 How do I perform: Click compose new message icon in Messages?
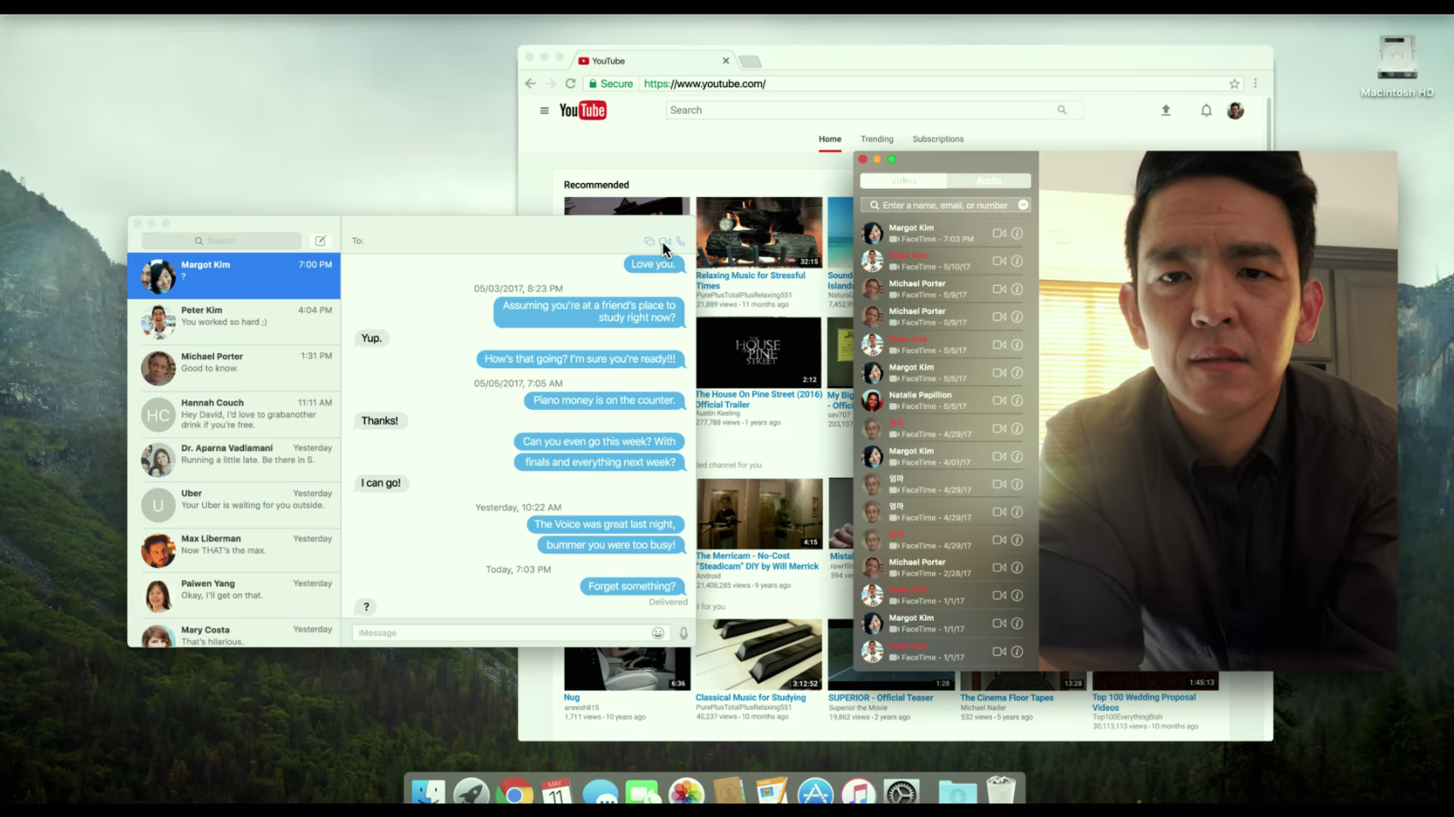[320, 240]
